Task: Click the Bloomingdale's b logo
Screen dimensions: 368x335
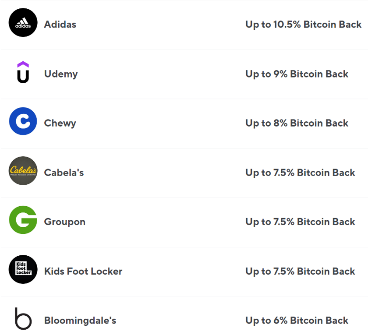Action: (x=23, y=319)
